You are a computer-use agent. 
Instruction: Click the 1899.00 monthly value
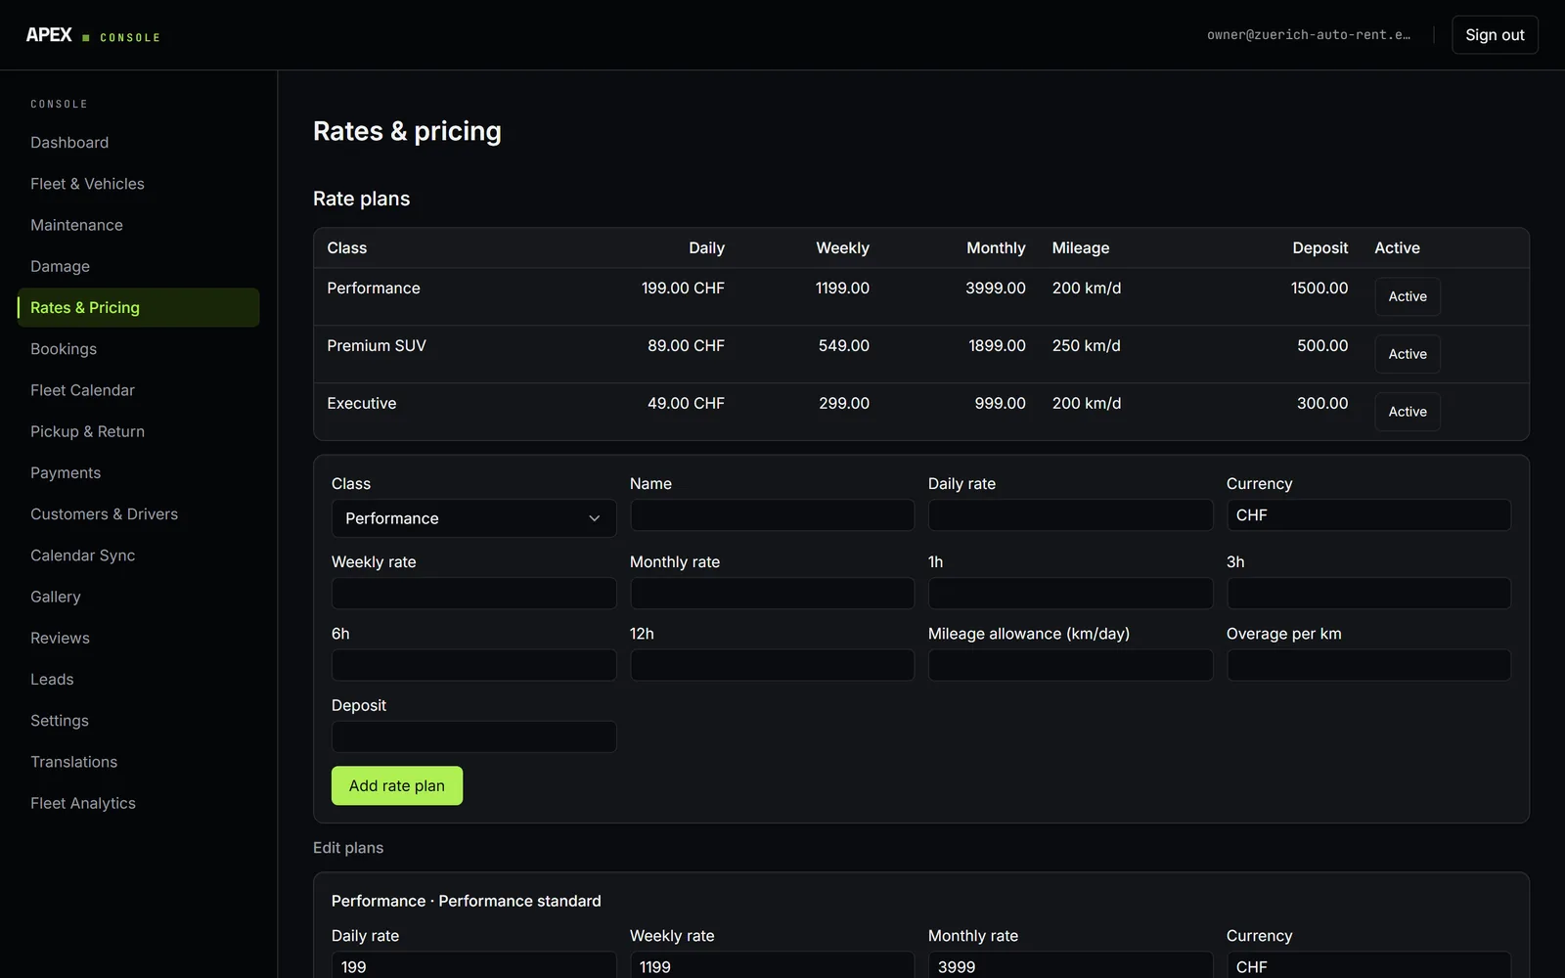point(997,346)
